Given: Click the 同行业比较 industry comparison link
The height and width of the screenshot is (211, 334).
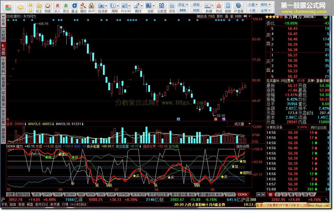Looking at the screenshot, I should pos(319,127).
